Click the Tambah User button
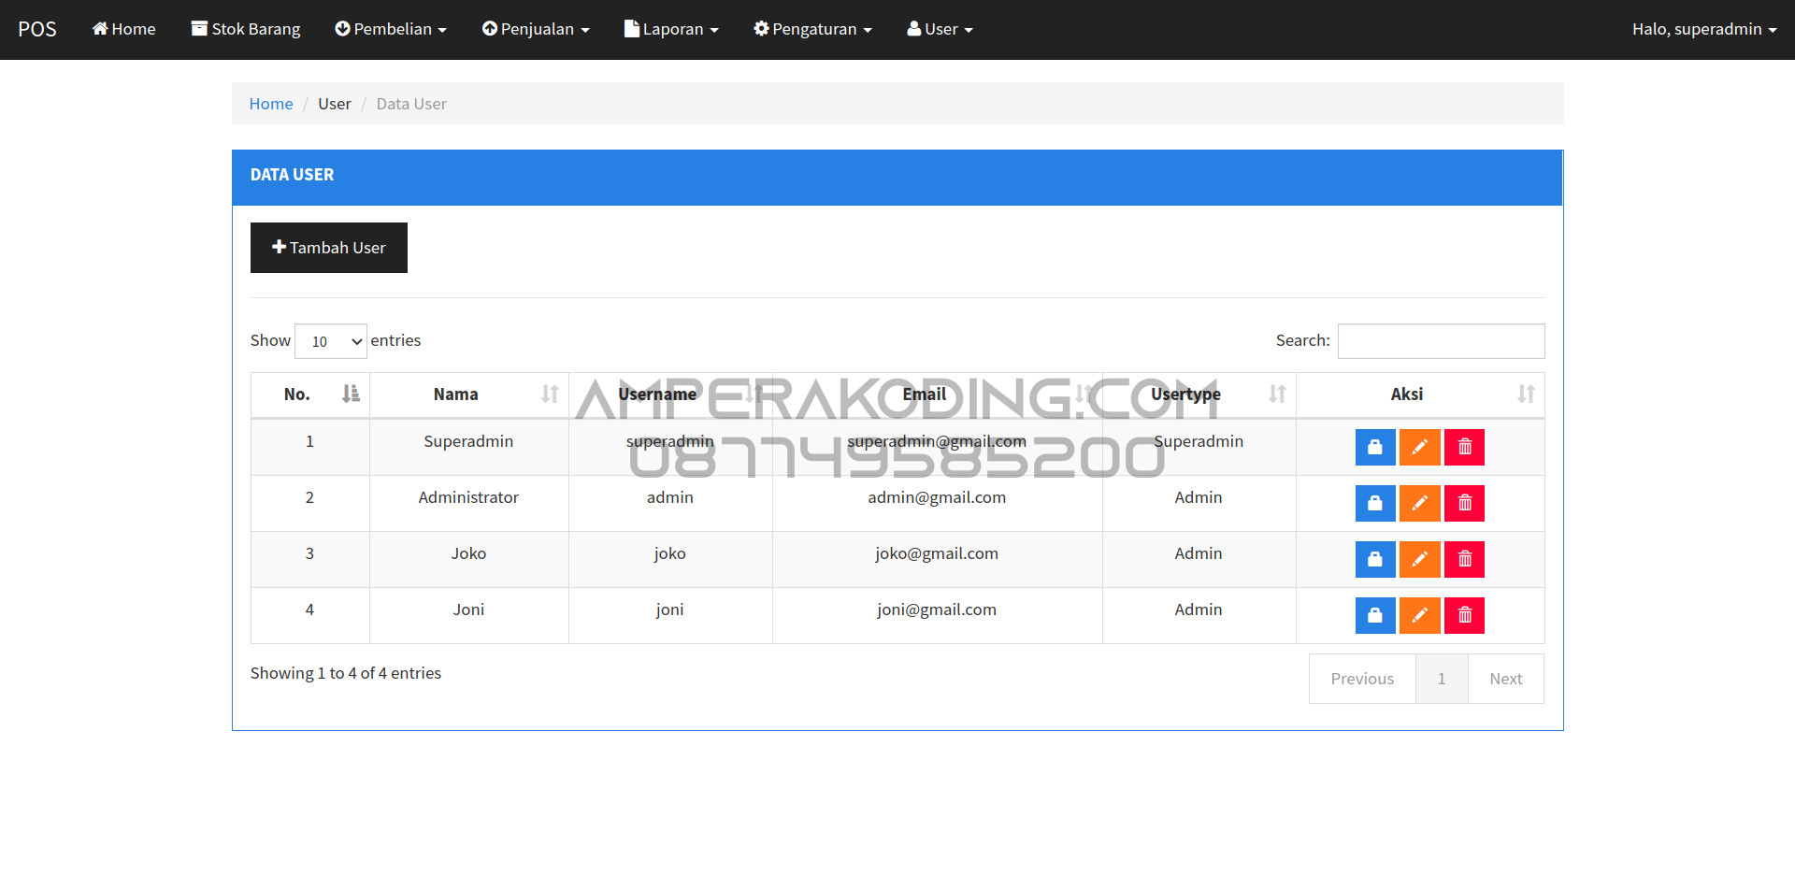 [329, 248]
